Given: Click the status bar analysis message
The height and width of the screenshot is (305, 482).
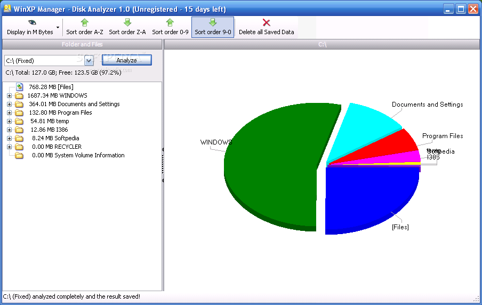Looking at the screenshot, I should [71, 296].
